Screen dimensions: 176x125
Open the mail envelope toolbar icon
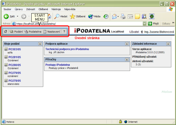click(114, 16)
